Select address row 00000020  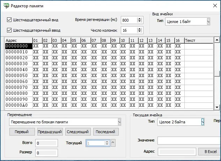coord(19,58)
